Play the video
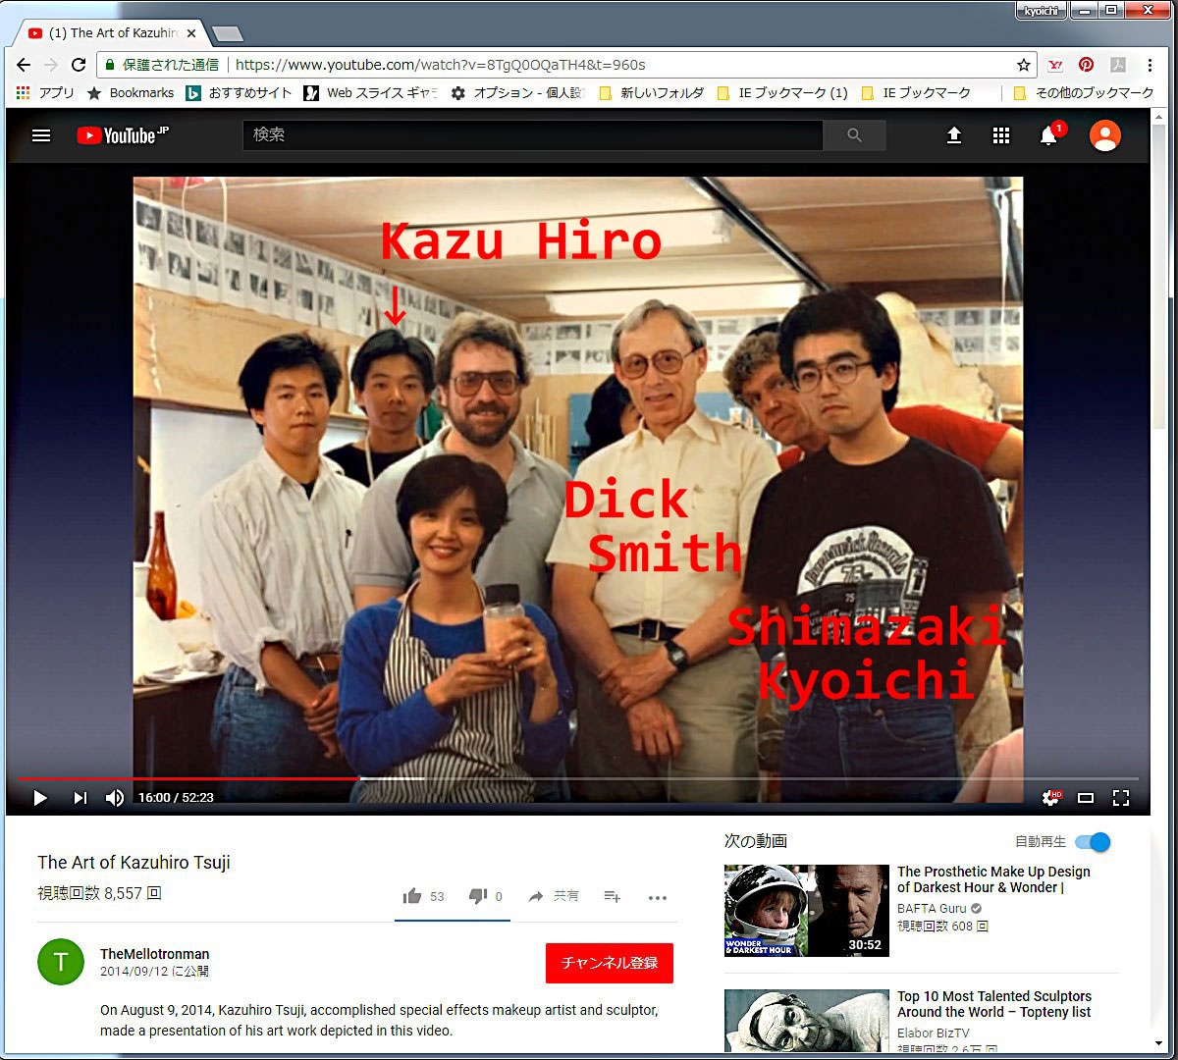The width and height of the screenshot is (1178, 1060). 40,798
